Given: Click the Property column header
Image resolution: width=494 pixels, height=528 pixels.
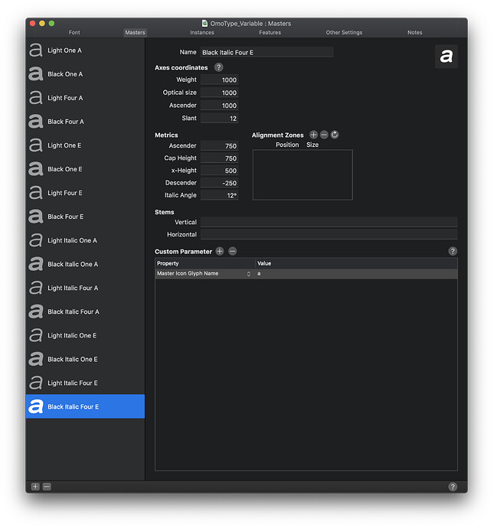Looking at the screenshot, I should (205, 263).
